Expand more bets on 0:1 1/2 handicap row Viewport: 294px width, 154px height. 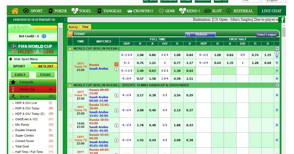(277, 71)
